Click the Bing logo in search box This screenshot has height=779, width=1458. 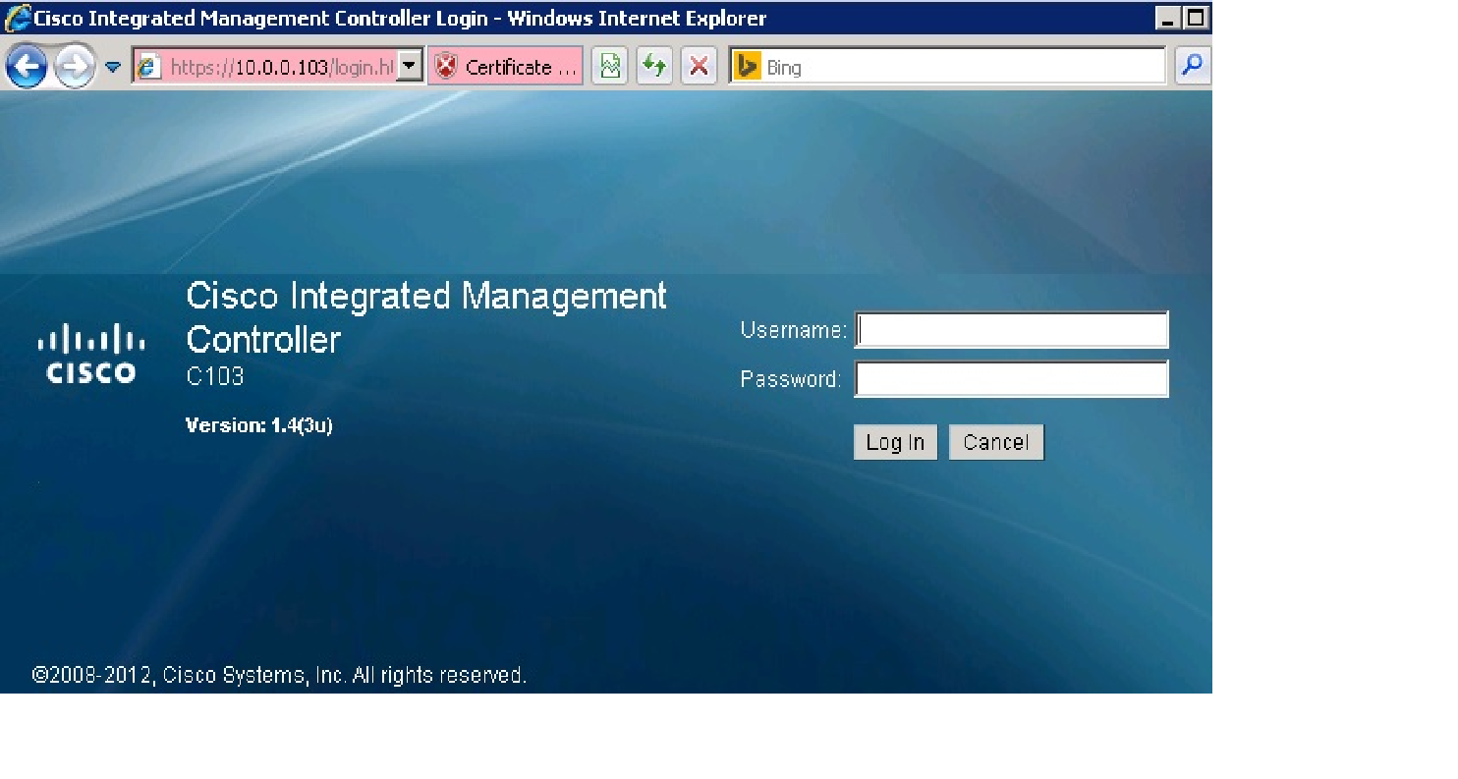[x=748, y=67]
